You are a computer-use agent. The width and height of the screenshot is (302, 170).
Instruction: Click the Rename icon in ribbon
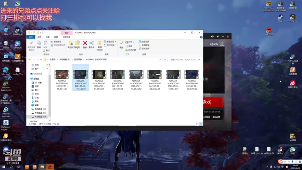91,44
